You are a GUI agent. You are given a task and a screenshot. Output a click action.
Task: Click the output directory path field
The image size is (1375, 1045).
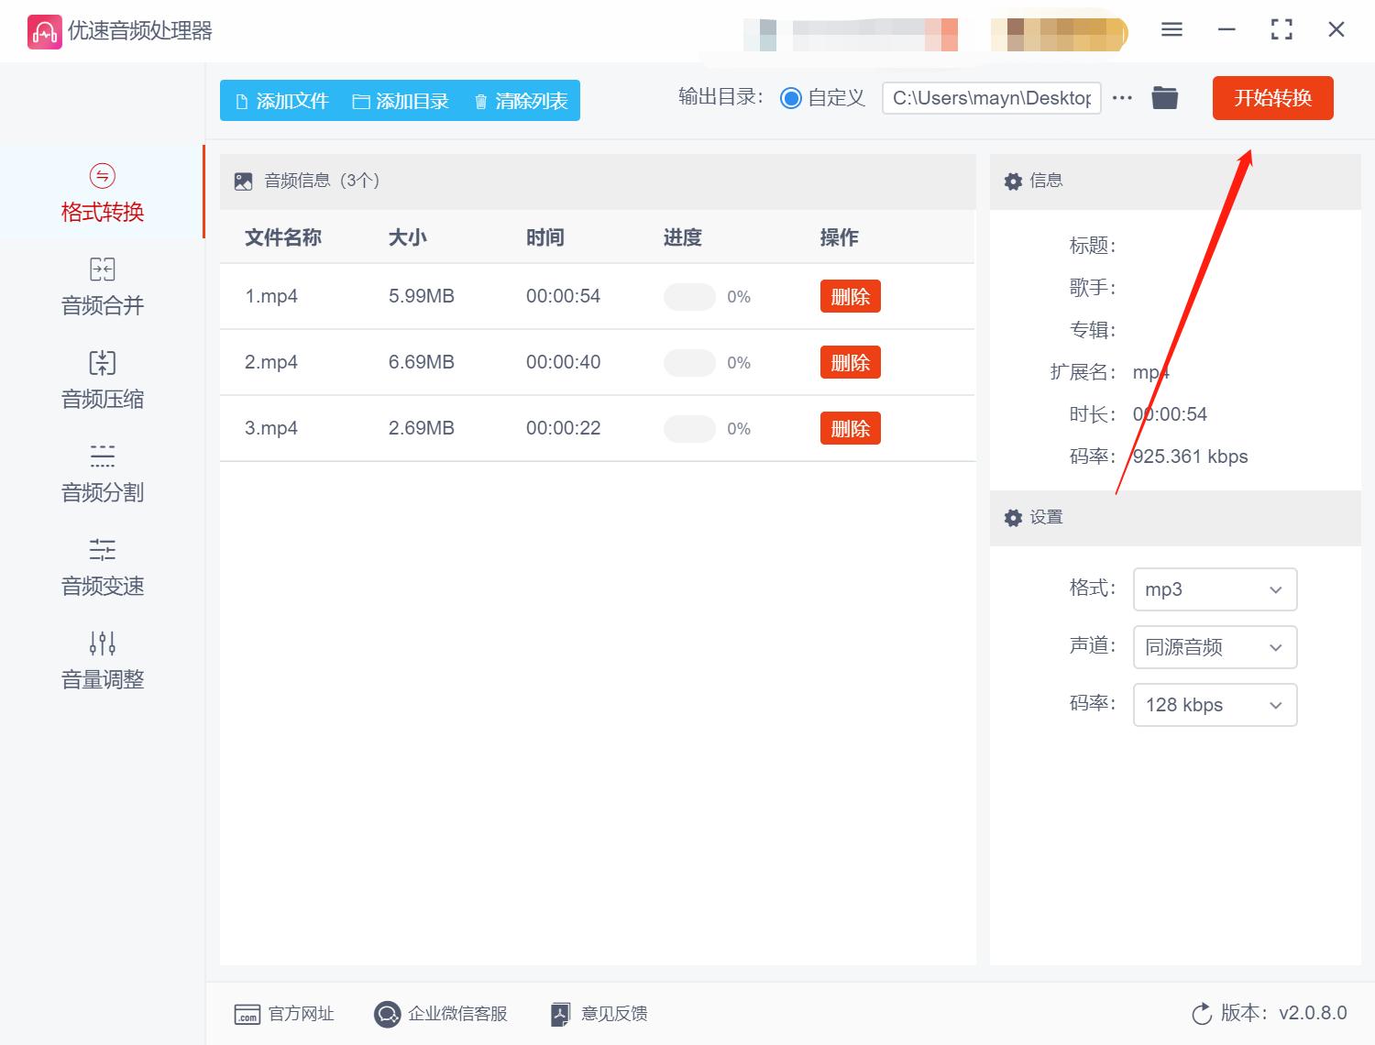990,97
